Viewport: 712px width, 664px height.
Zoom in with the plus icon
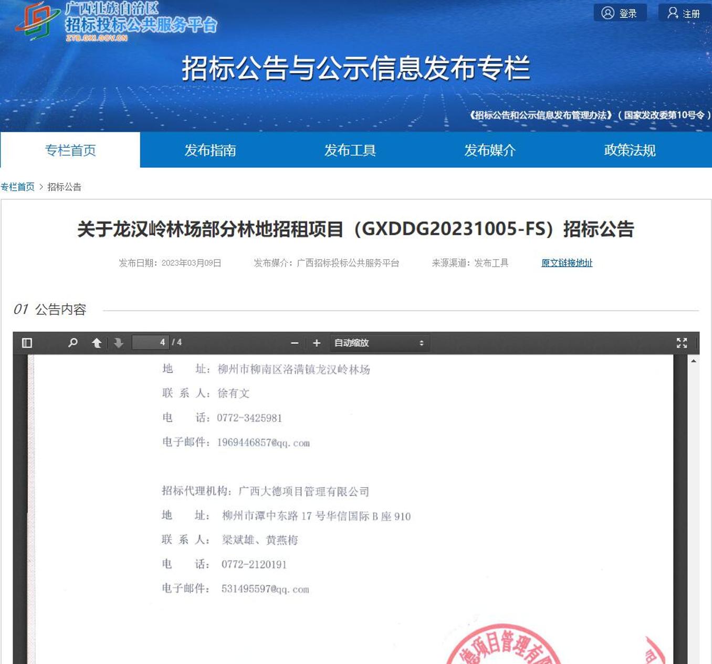click(x=317, y=343)
